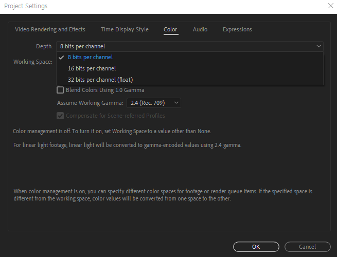
Task: Click the 'For linear light footage' note
Action: [x=127, y=145]
